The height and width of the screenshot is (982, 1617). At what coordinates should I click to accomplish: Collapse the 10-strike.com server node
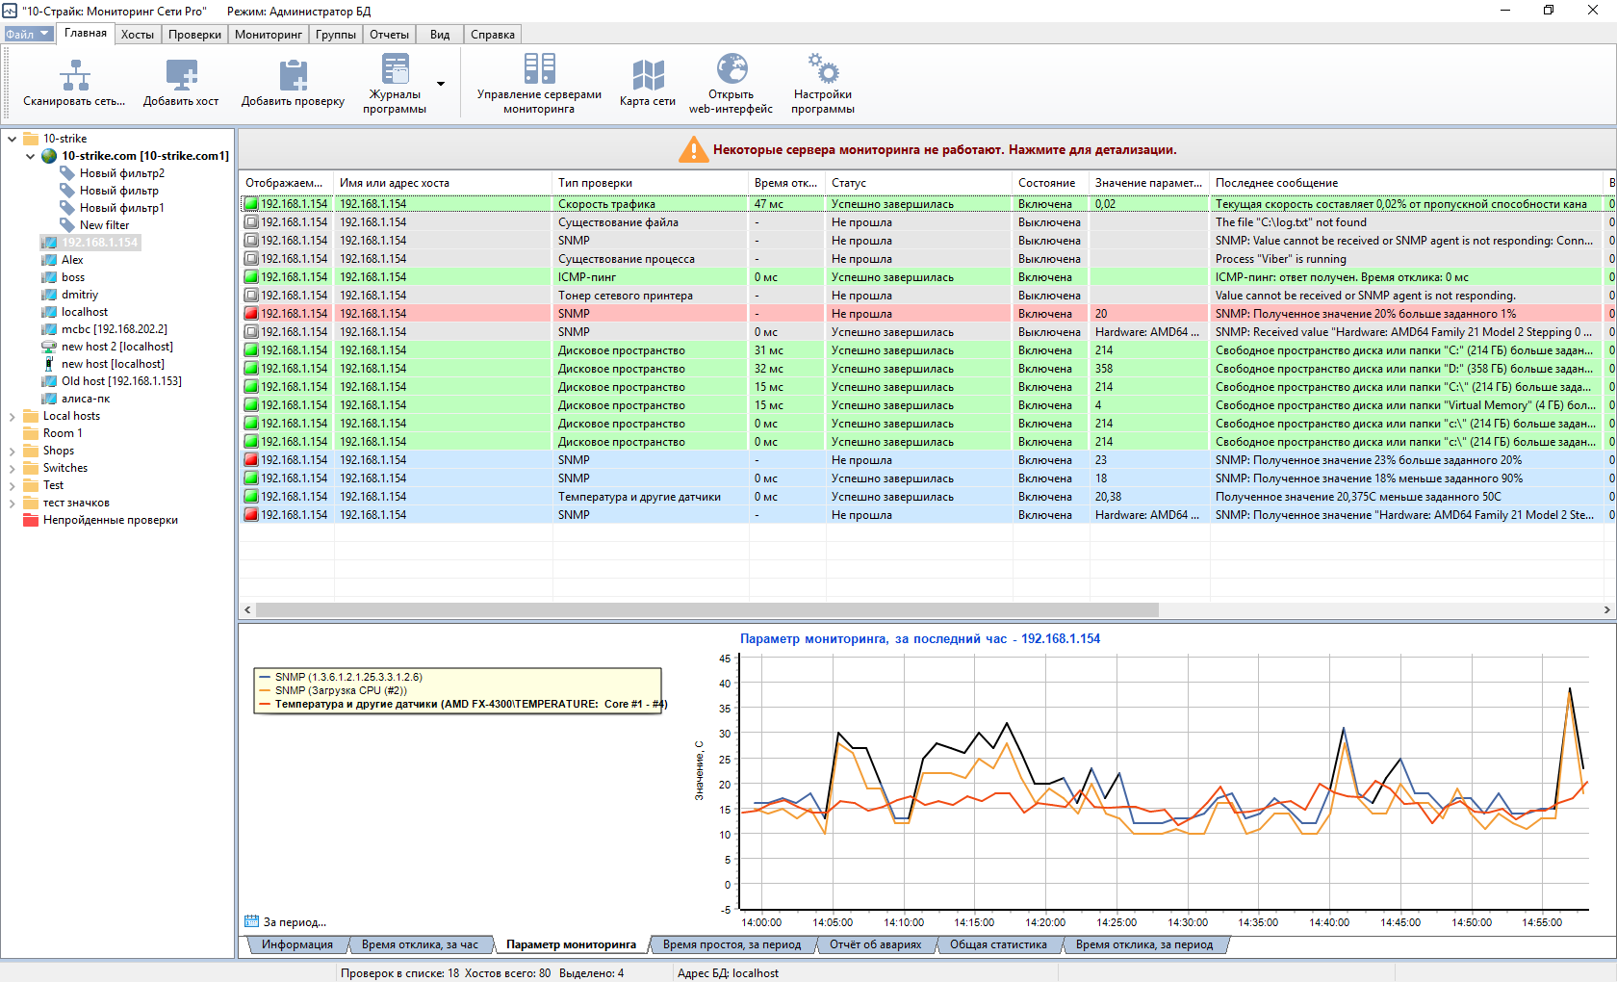click(30, 156)
